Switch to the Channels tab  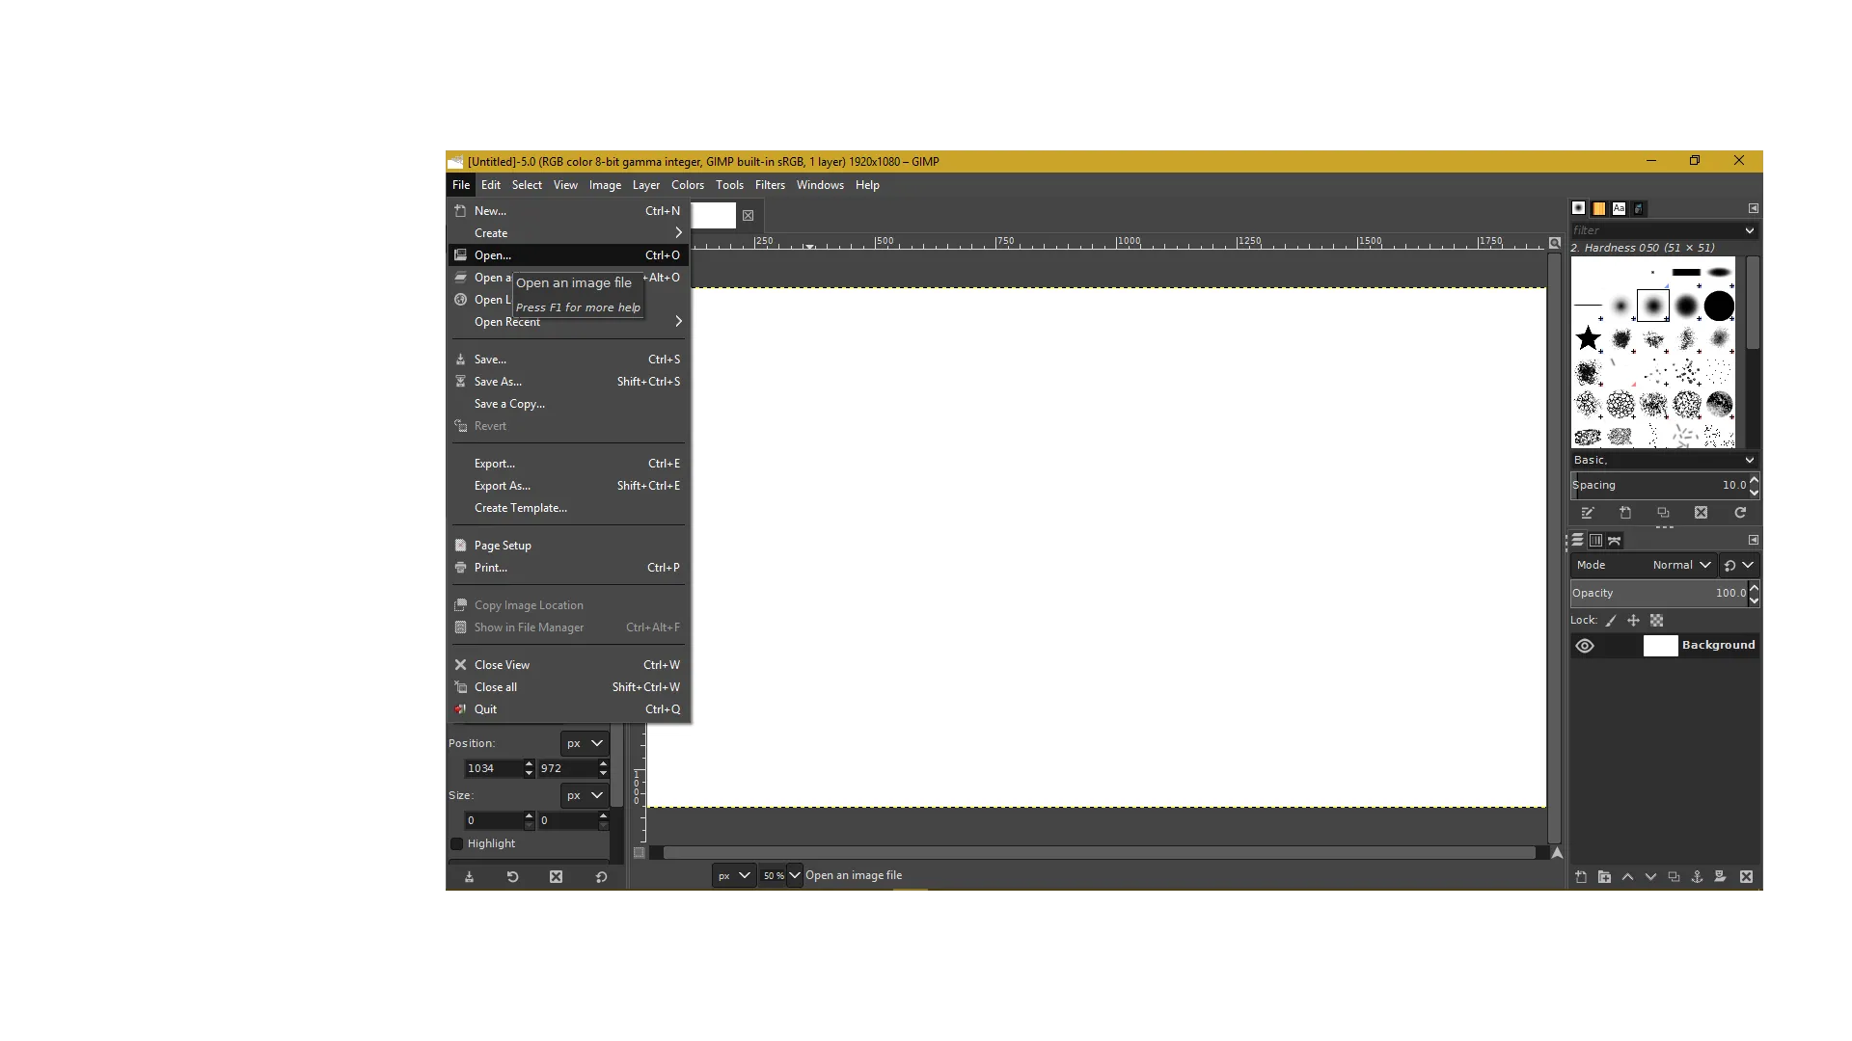click(x=1595, y=541)
